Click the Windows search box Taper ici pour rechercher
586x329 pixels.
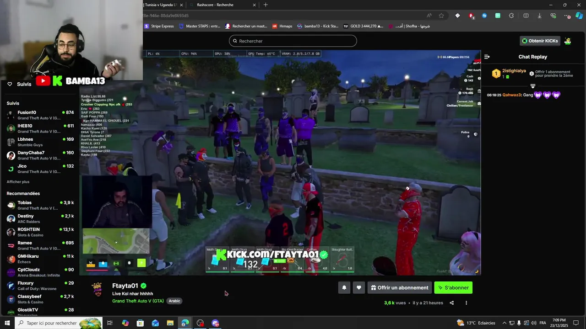[59, 323]
